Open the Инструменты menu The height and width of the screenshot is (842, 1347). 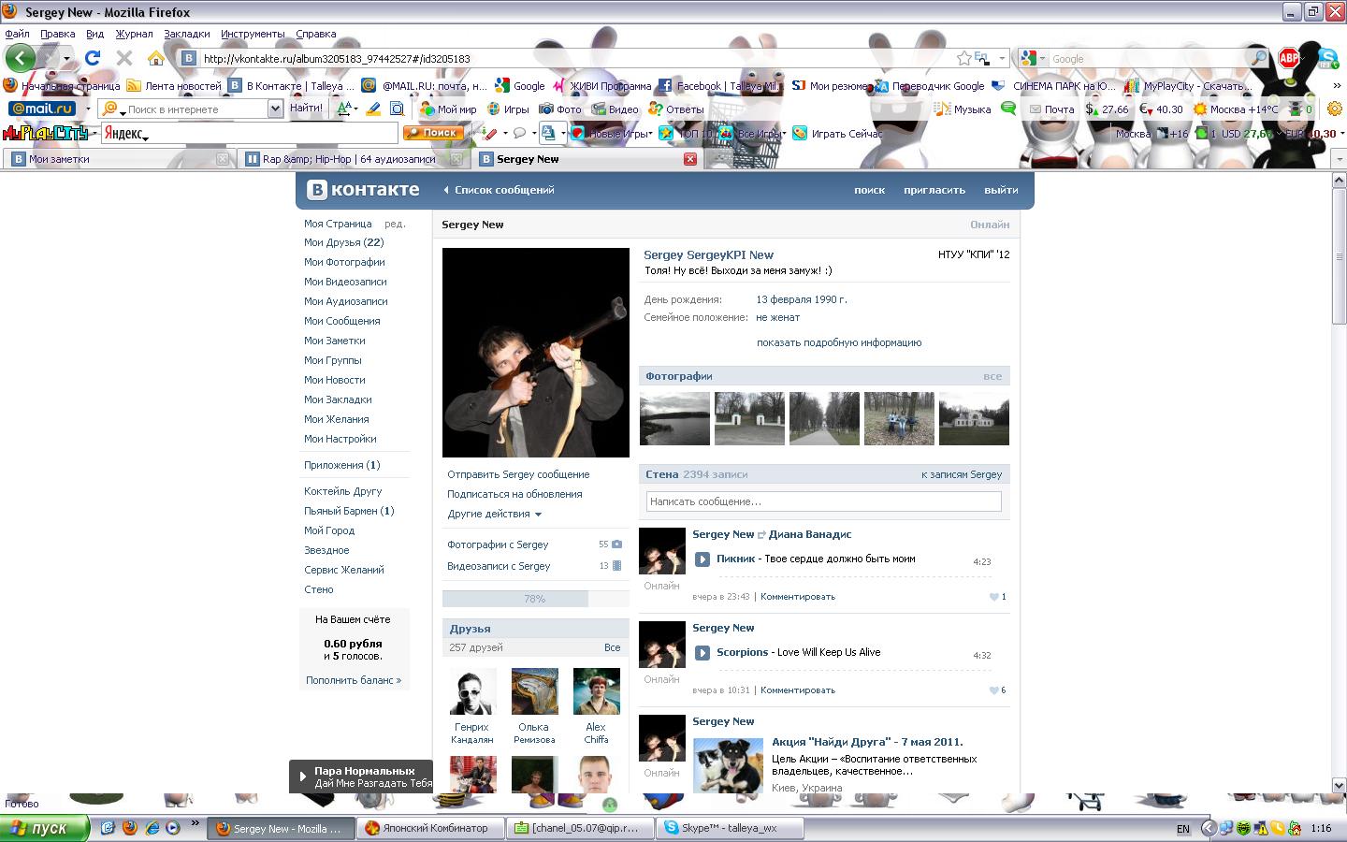point(253,34)
